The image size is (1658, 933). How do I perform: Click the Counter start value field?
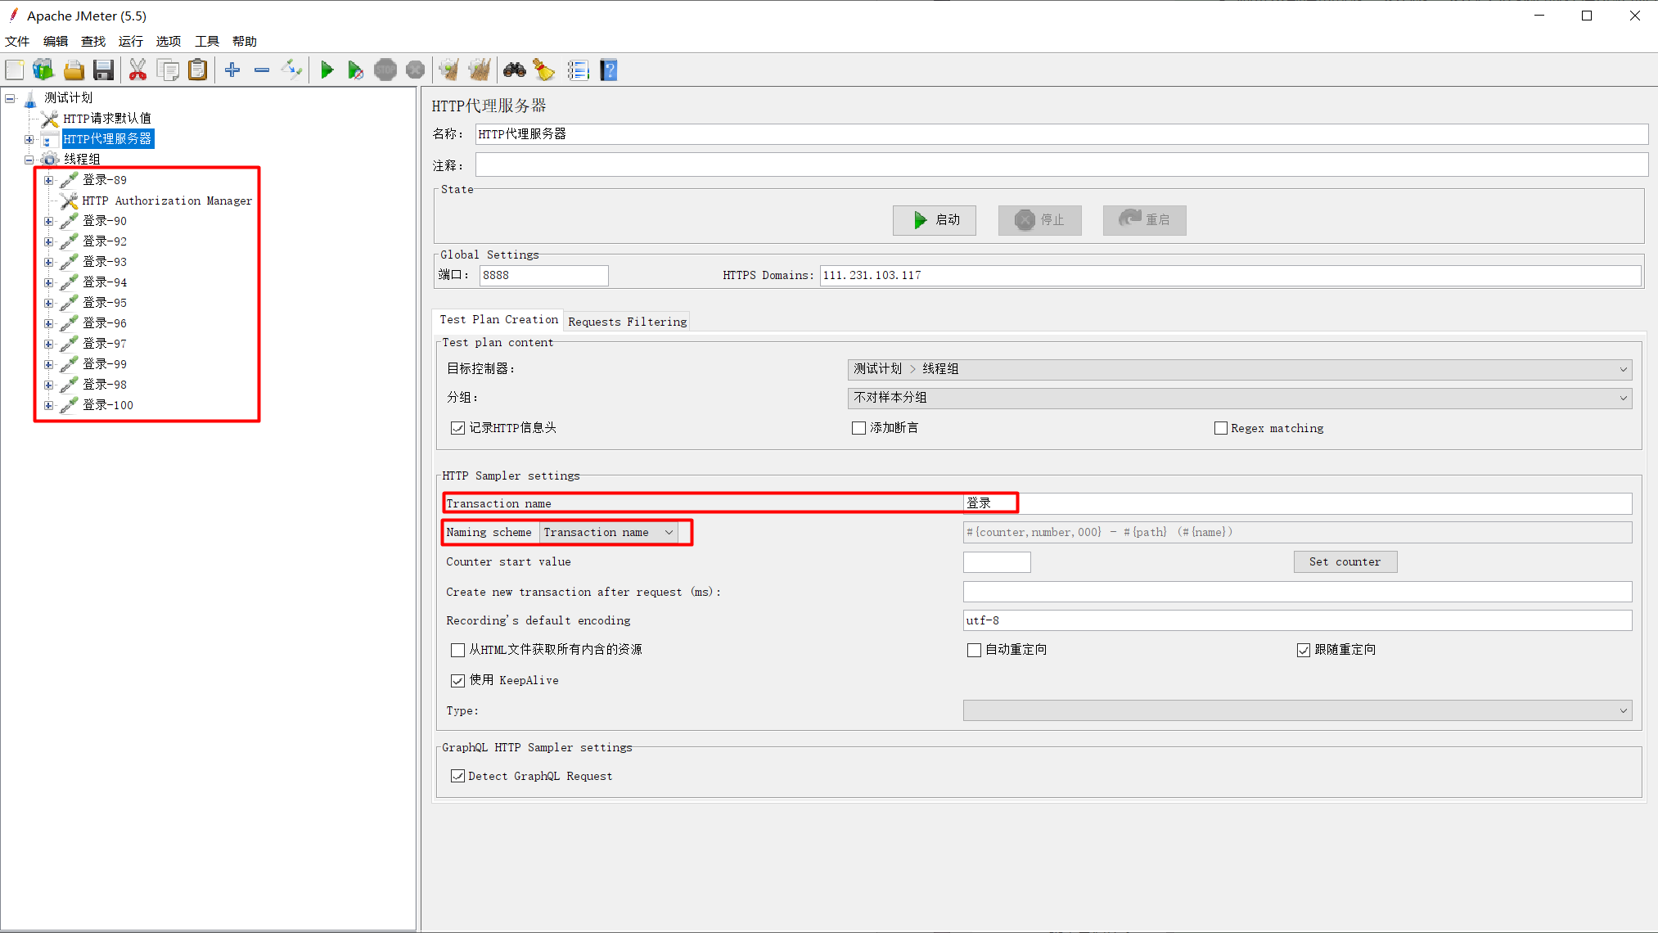[x=997, y=562]
